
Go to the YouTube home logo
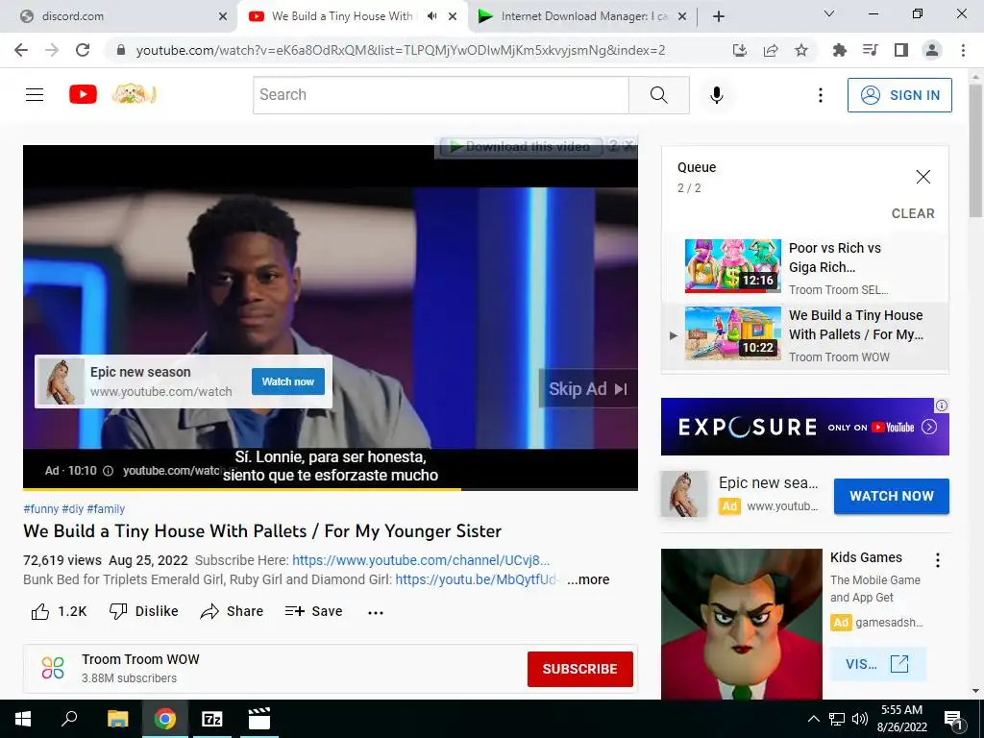click(x=83, y=95)
